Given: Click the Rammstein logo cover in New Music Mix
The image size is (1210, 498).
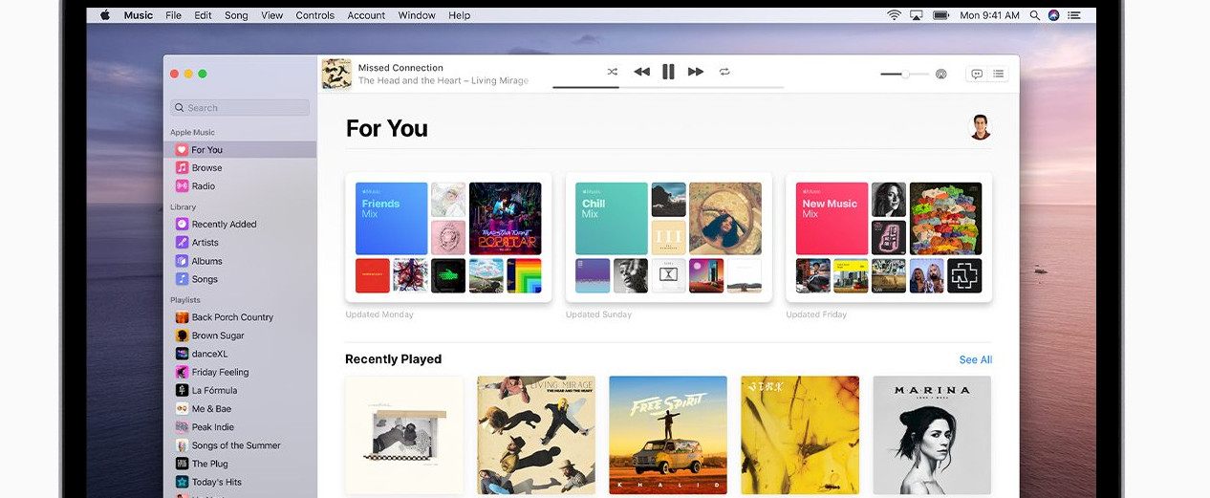Looking at the screenshot, I should [964, 275].
